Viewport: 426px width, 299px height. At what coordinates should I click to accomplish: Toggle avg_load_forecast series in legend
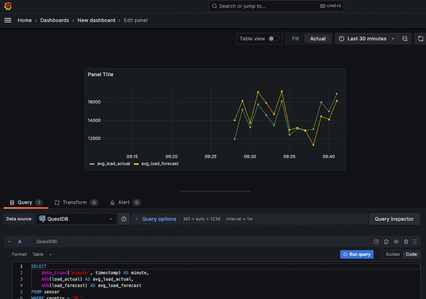(160, 164)
